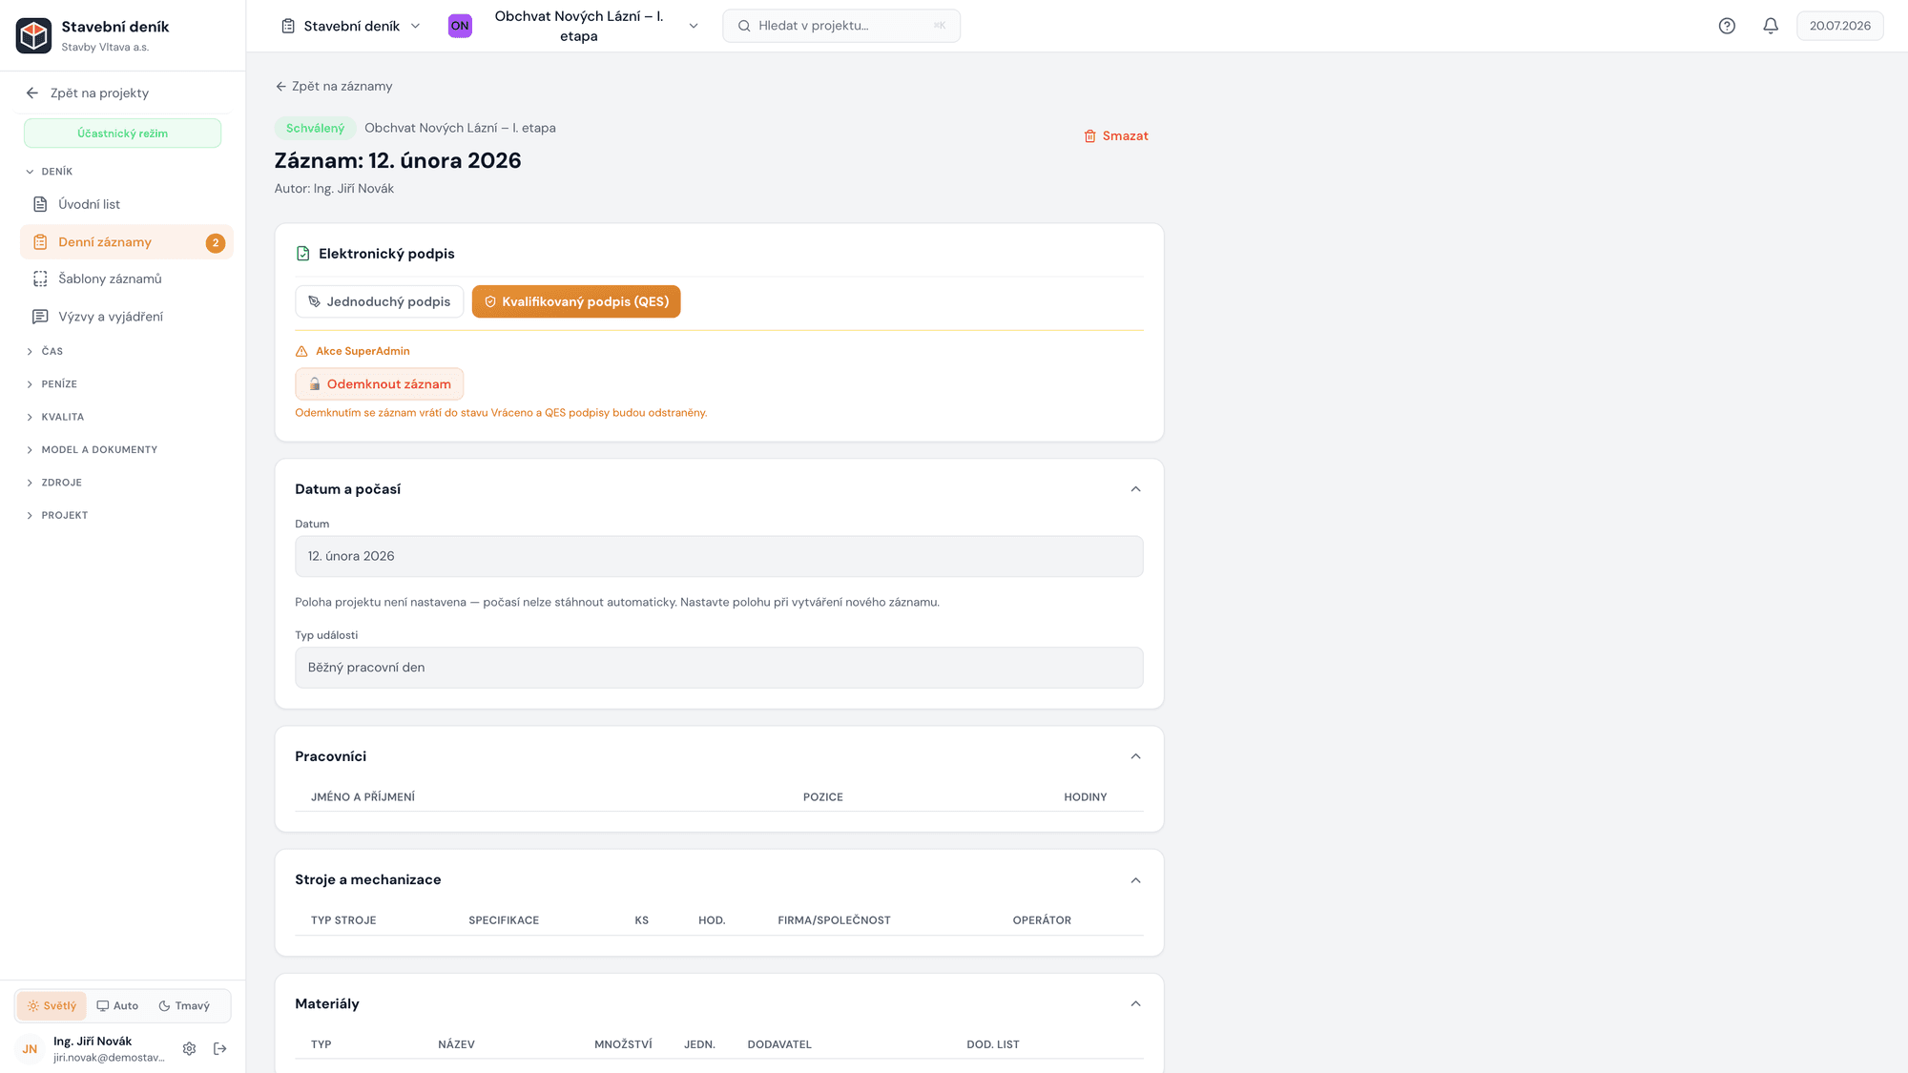Open Šablony záznamů in sidebar
The width and height of the screenshot is (1908, 1073).
(x=126, y=279)
